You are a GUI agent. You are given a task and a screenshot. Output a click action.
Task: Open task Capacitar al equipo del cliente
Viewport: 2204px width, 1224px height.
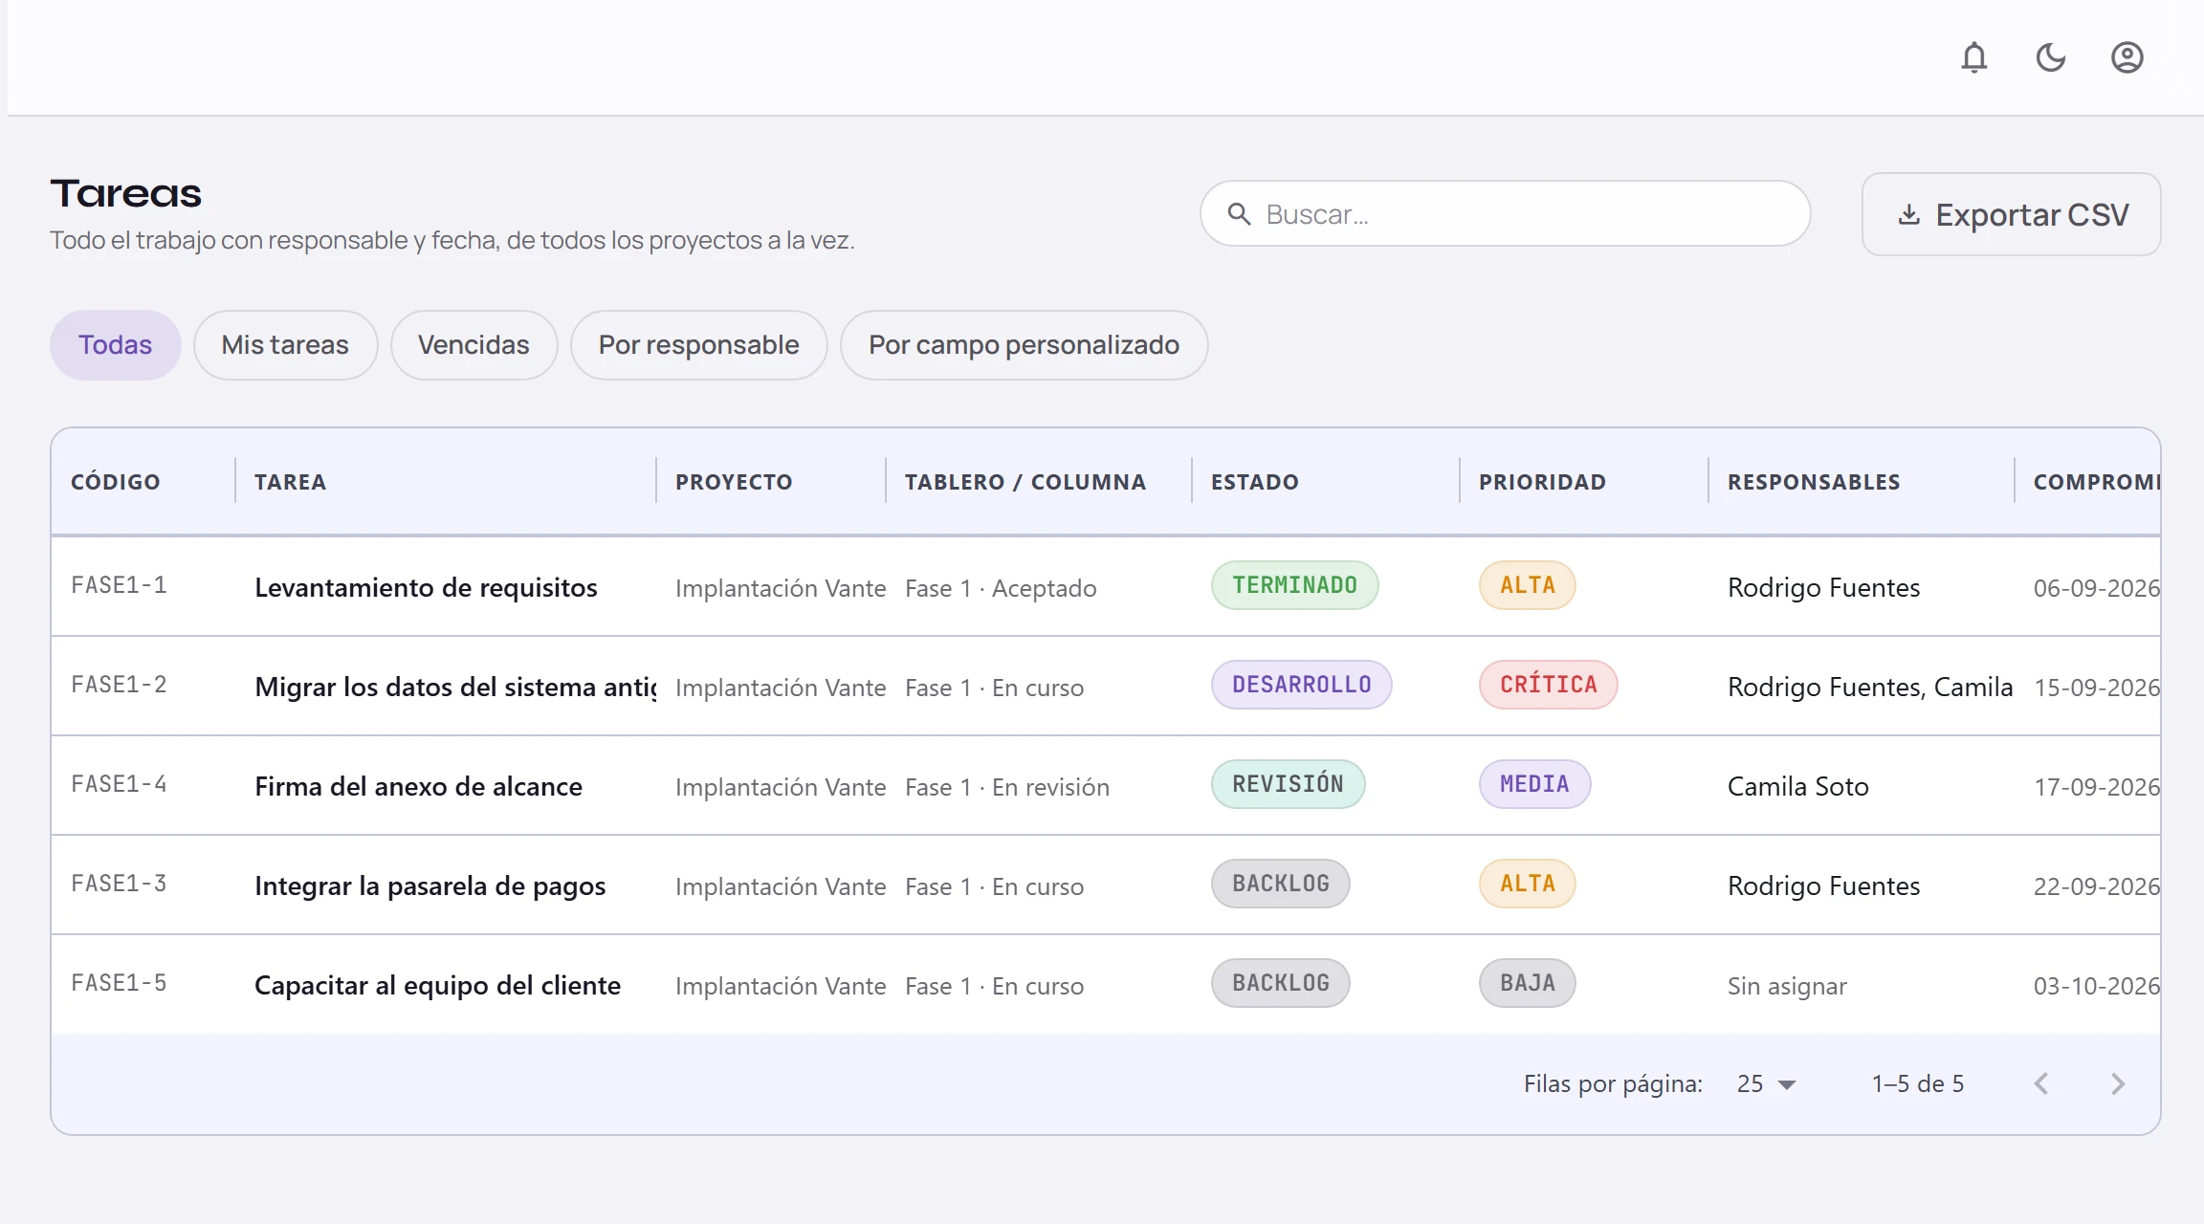point(437,985)
